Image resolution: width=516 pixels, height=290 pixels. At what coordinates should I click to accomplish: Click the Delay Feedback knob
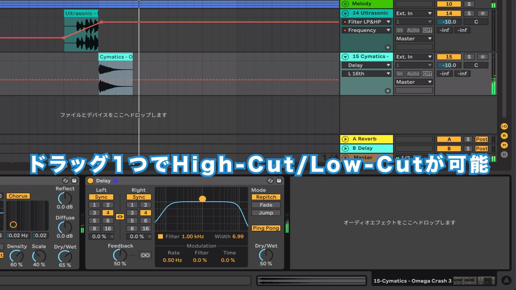coord(120,255)
